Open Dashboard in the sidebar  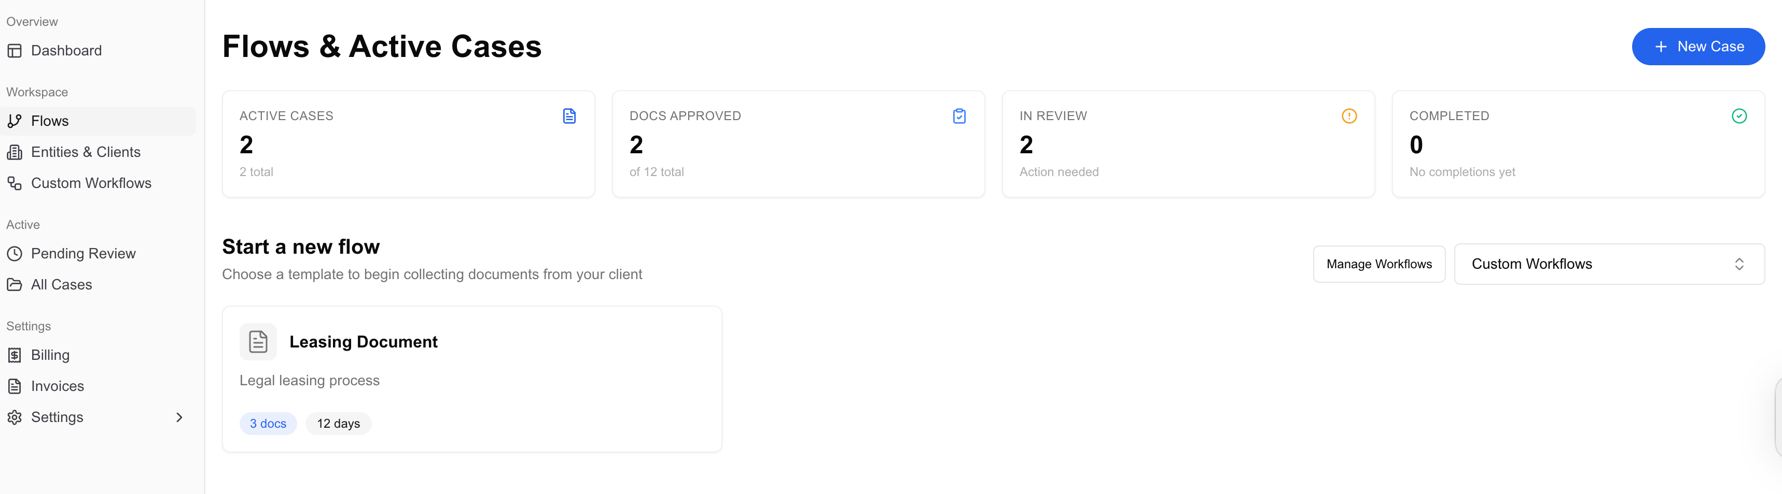point(98,50)
